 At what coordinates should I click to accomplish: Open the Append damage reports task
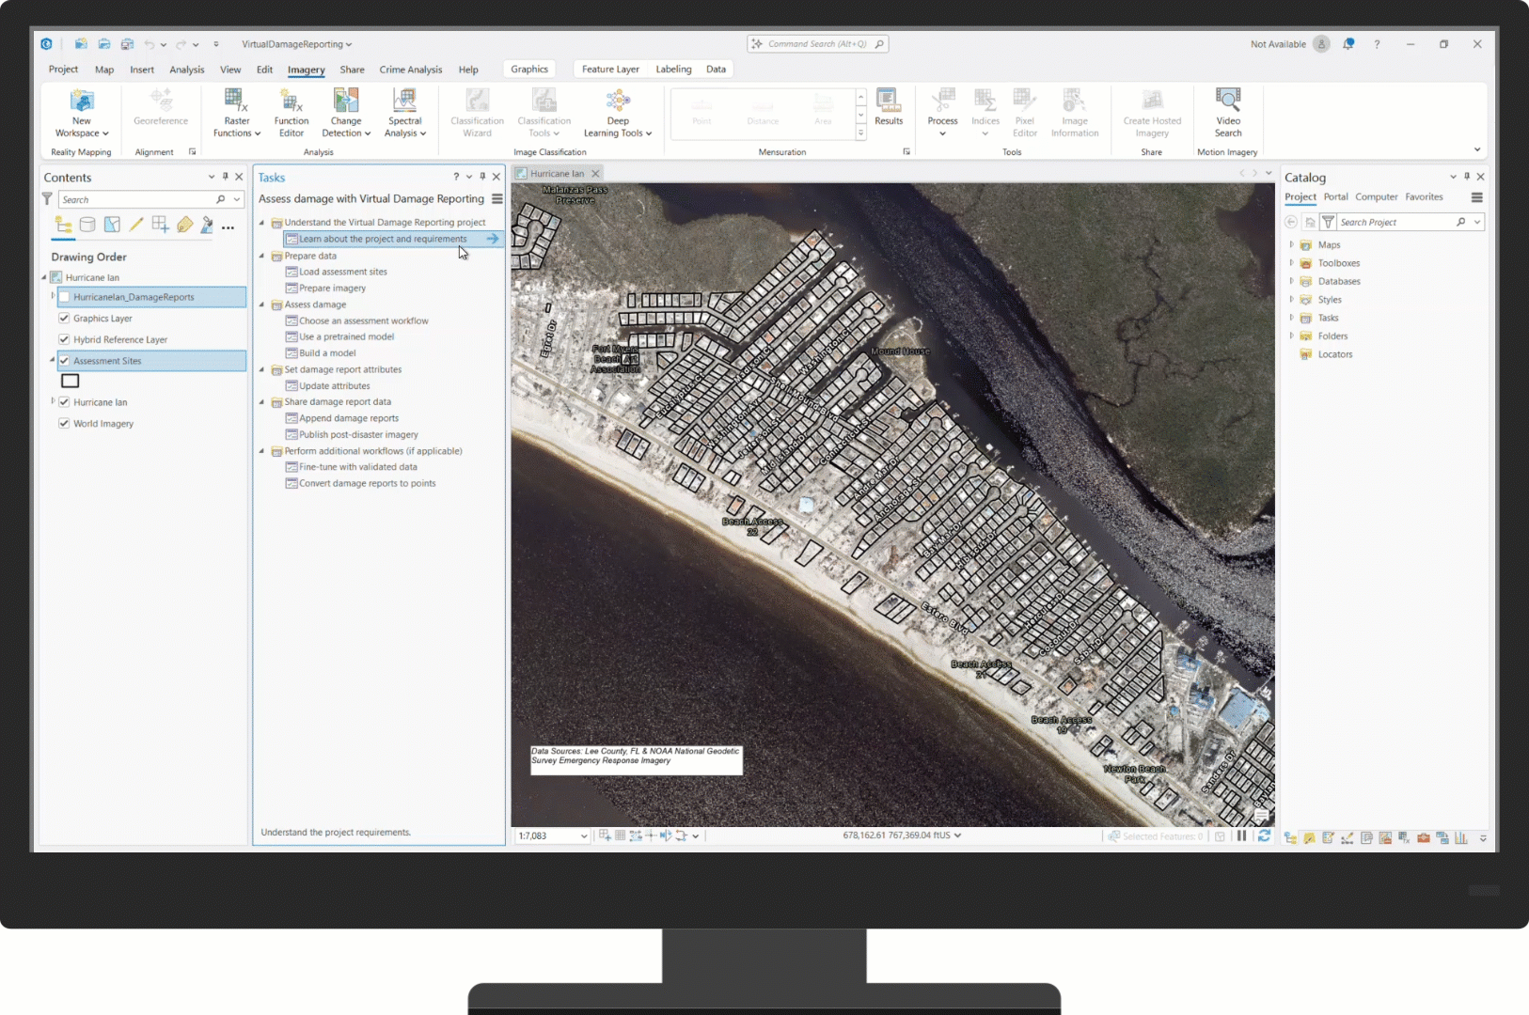[x=349, y=418]
